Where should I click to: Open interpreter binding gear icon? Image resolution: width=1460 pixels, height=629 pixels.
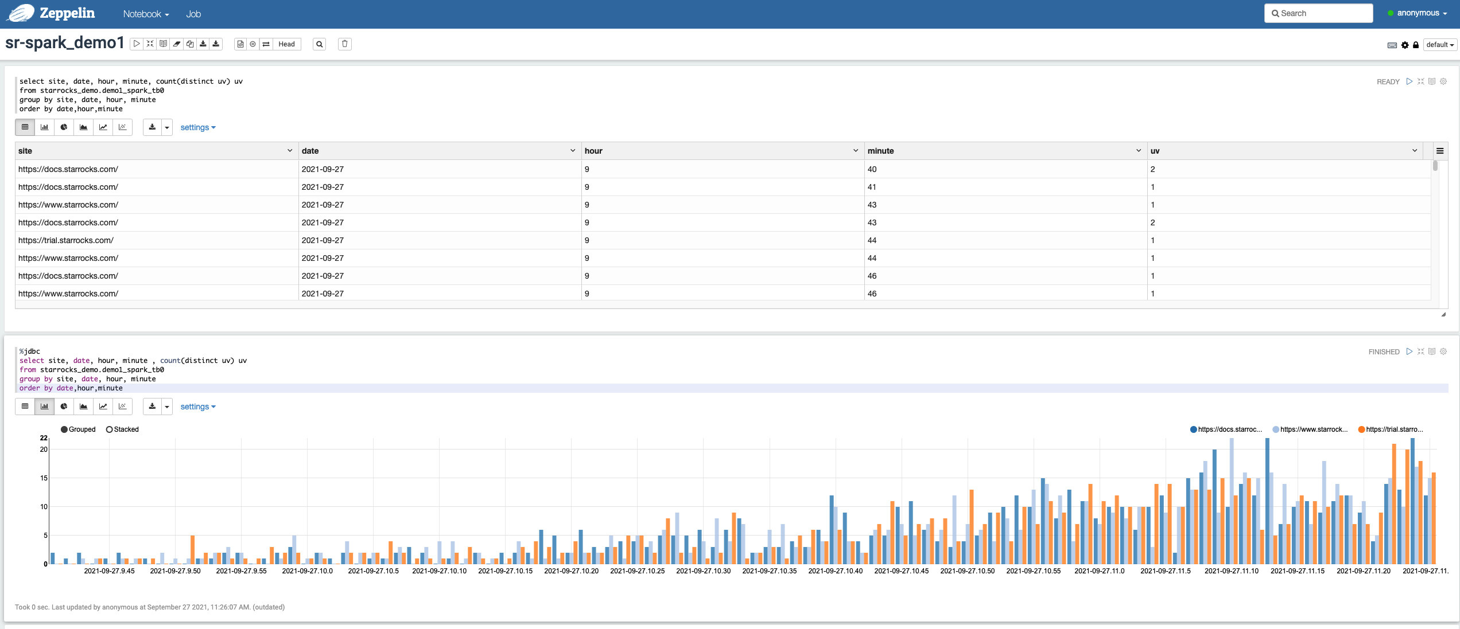1405,45
